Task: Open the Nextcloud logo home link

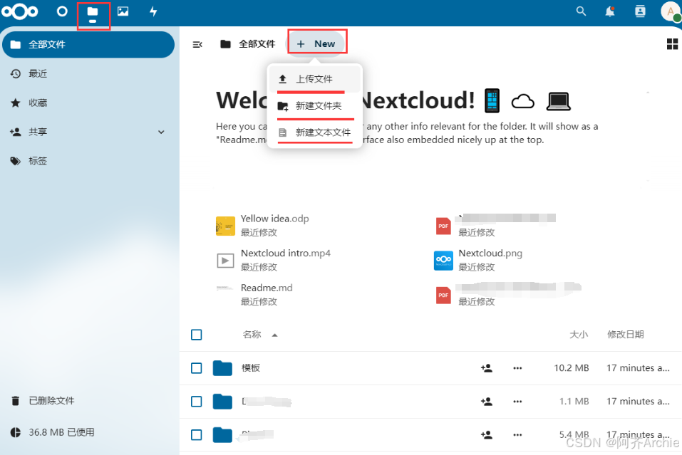Action: (x=19, y=11)
